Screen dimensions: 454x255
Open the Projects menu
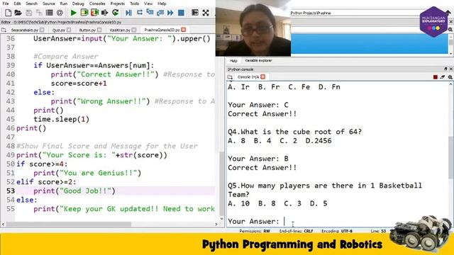click(118, 4)
